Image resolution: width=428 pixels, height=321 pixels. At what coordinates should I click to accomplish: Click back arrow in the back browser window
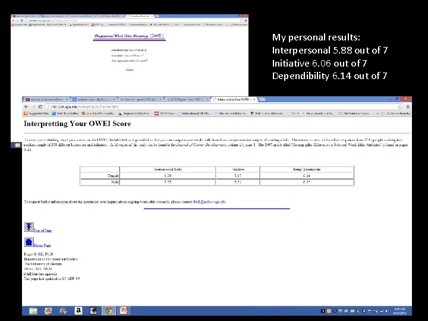[x=13, y=20]
